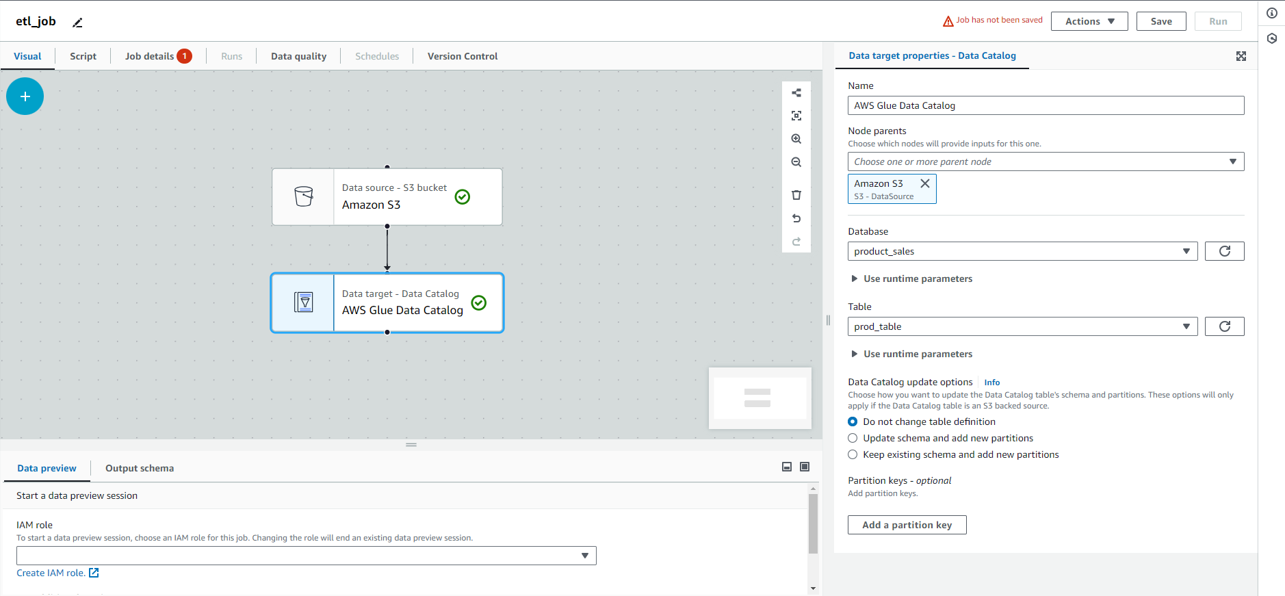Click the data preview vertical scrollbar

pos(813,523)
